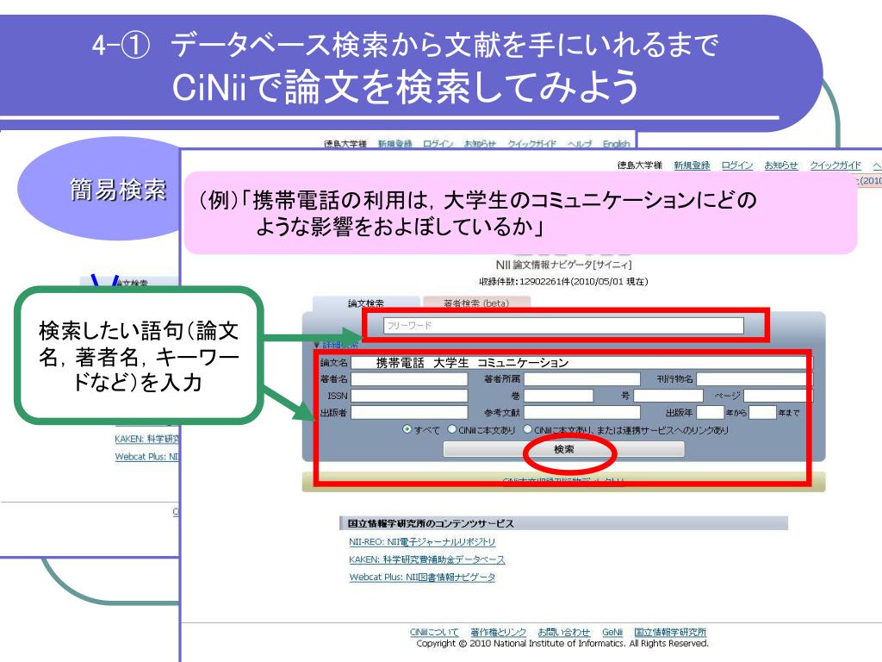Viewport: 882px width, 662px height.
Task: Click the 刊行物名 input field
Action: (x=755, y=379)
